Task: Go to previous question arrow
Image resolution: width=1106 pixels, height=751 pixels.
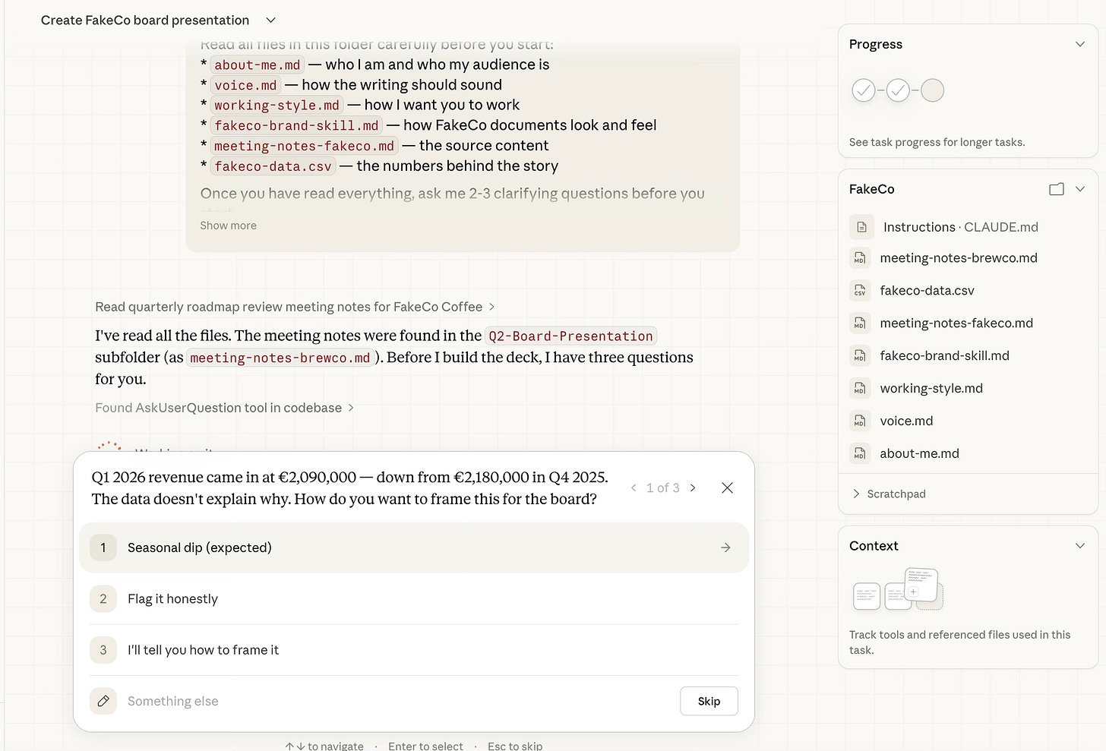Action: 634,488
